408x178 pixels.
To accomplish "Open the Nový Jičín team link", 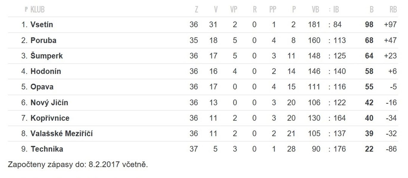I will click(x=49, y=102).
